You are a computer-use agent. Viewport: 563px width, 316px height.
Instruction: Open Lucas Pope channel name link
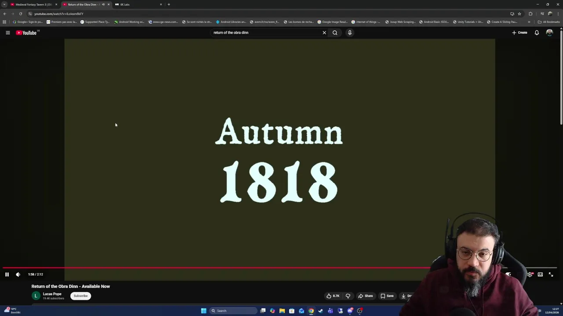click(x=52, y=294)
